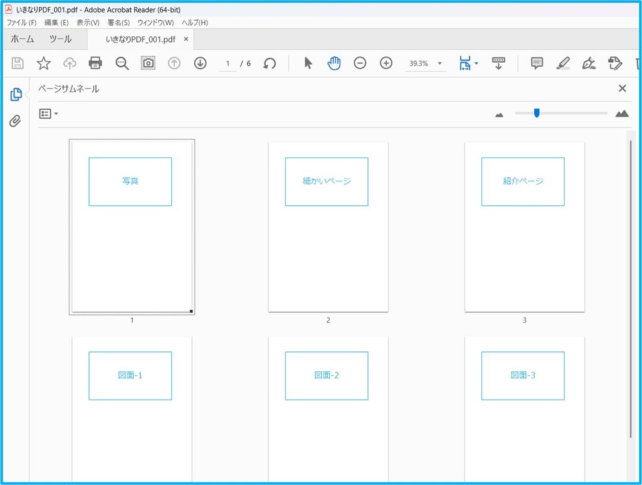Add a comment note
The image size is (642, 485).
pos(537,63)
